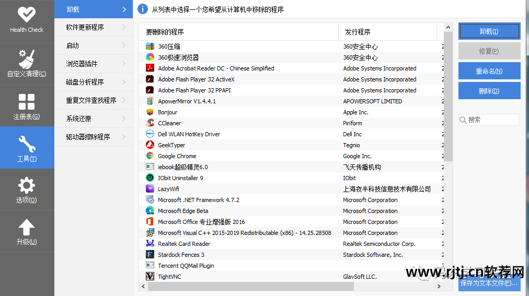This screenshot has width=529, height=296.
Task: Click publisher 上海夜半科技信息技术有限公司
Action: [387, 189]
